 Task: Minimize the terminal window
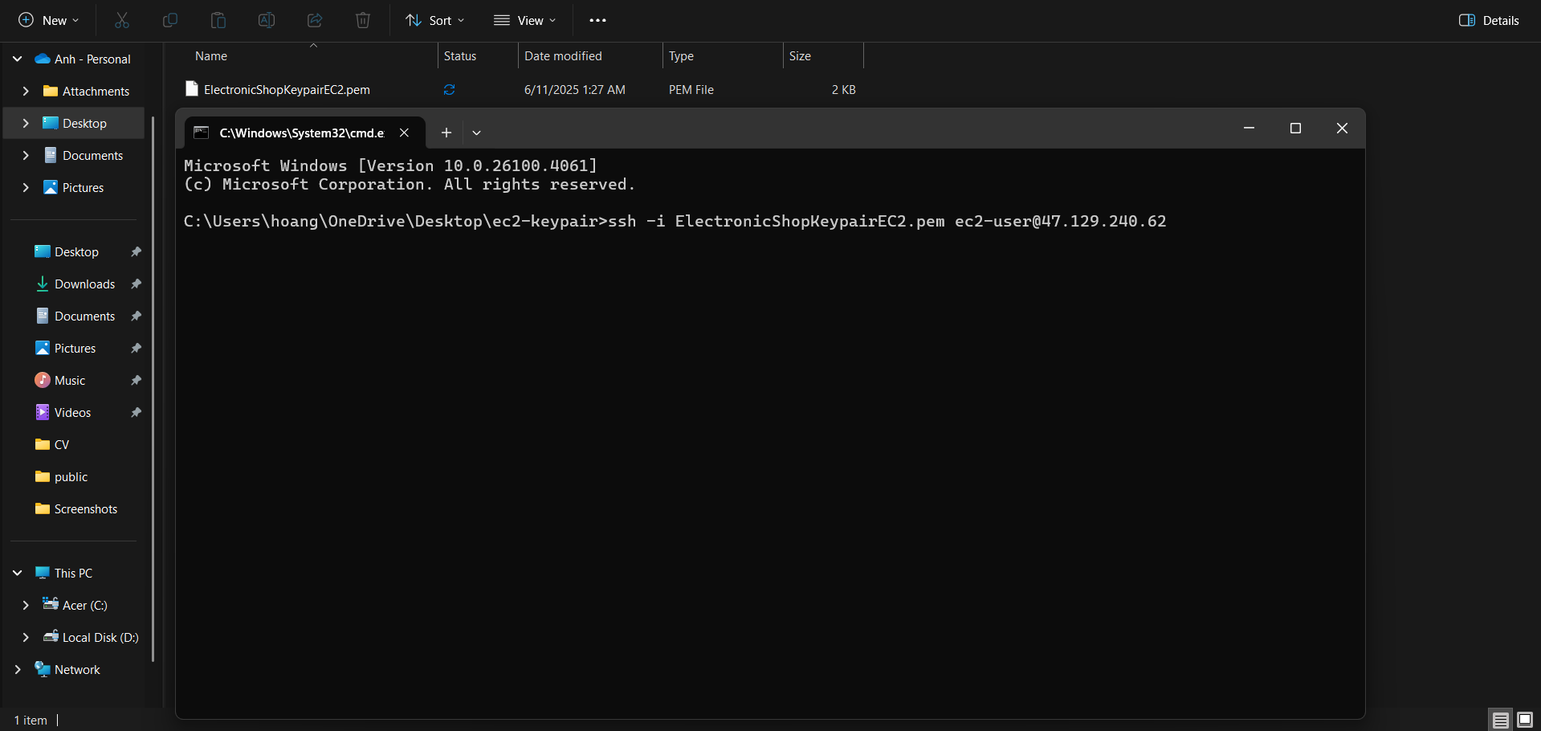[1249, 129]
